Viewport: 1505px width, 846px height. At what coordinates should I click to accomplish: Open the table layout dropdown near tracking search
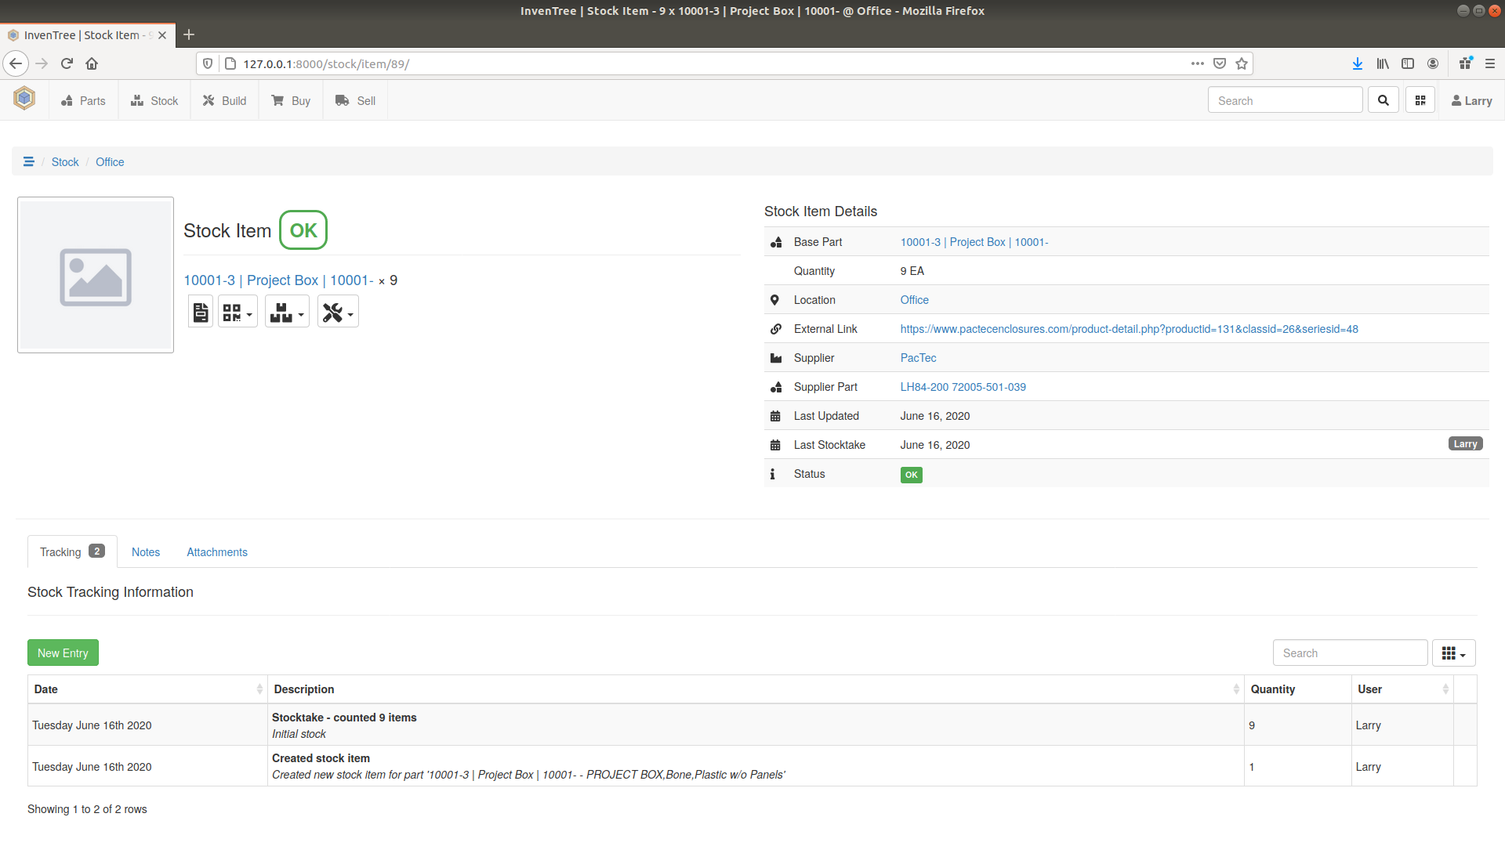pyautogui.click(x=1454, y=653)
